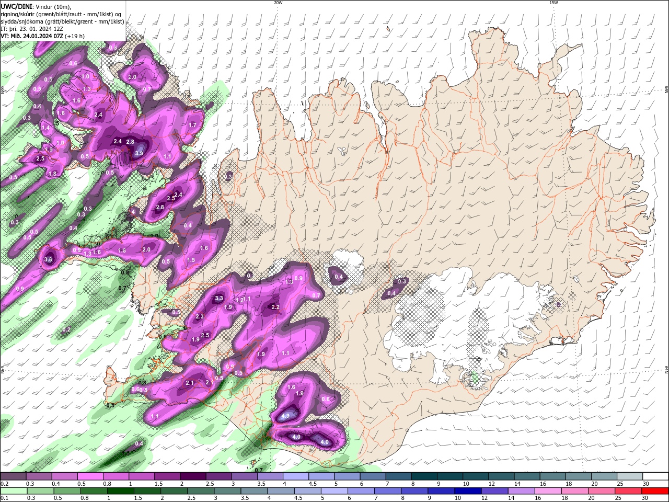669x502 pixels.
Task: Click the 15W longitude label
Action: click(x=553, y=3)
